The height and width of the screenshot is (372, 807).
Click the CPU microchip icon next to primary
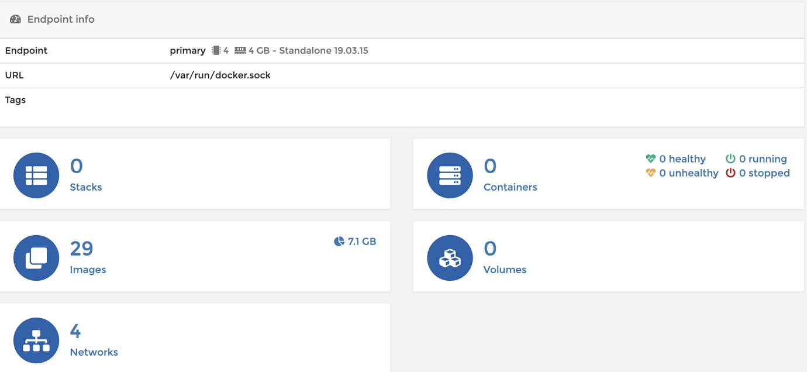[x=215, y=50]
